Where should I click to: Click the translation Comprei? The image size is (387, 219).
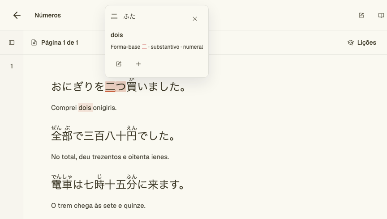click(64, 108)
